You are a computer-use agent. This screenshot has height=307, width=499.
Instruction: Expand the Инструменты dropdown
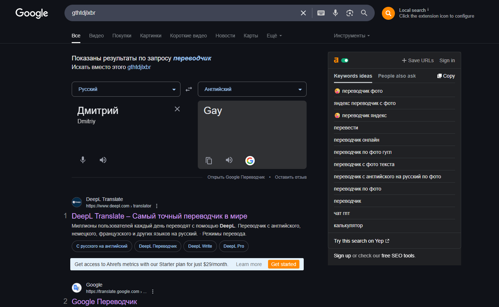tap(352, 36)
